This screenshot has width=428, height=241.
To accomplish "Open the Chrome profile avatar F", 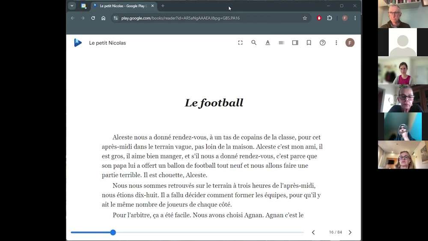I will 345,18.
